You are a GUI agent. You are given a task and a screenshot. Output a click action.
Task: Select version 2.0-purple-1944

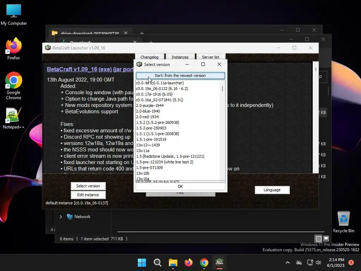coord(178,106)
